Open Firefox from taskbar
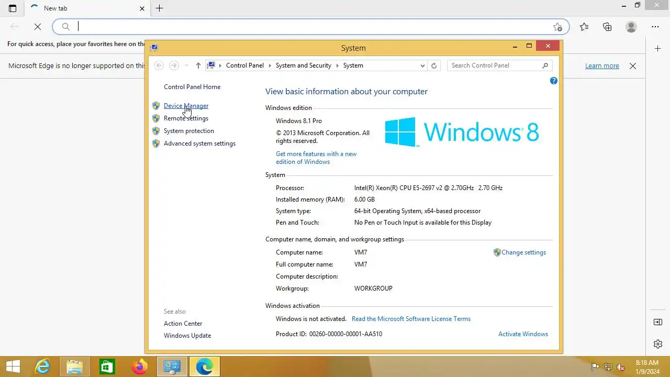Viewport: 670px width, 377px height. tap(139, 367)
